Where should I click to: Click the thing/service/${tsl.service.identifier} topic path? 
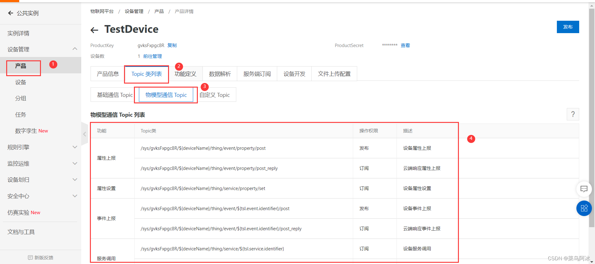tap(212, 249)
